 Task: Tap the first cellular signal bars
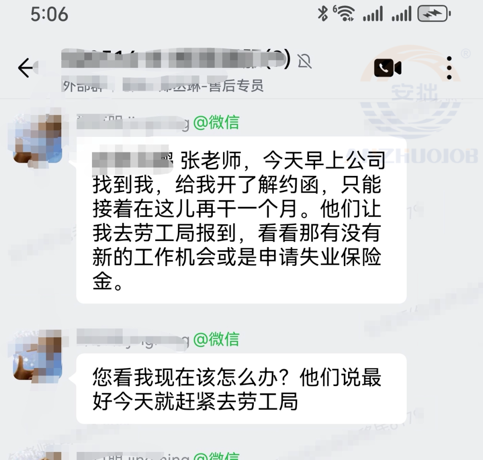[373, 14]
